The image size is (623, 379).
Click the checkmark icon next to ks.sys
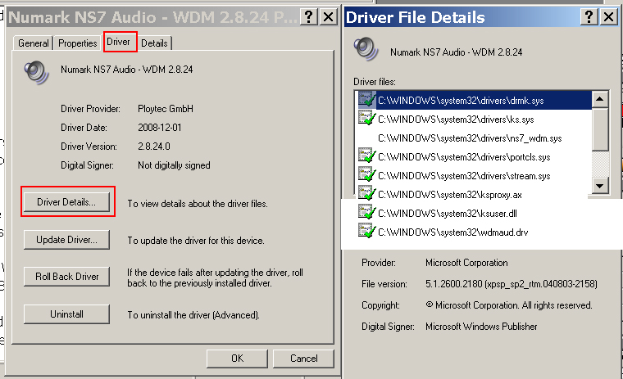366,119
